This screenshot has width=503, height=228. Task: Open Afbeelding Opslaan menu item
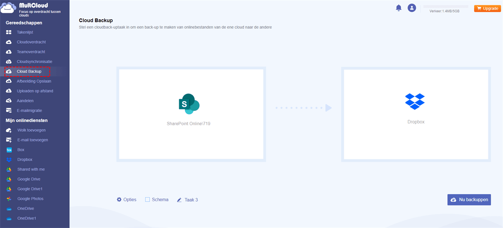(x=34, y=81)
